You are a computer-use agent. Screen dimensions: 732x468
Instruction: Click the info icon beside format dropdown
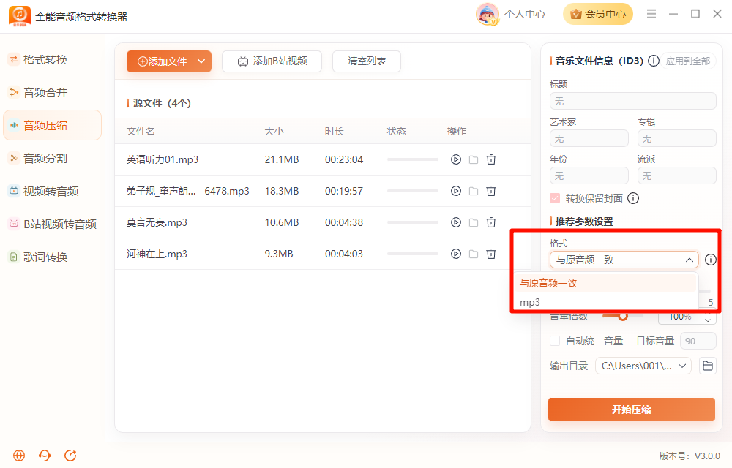pos(711,260)
